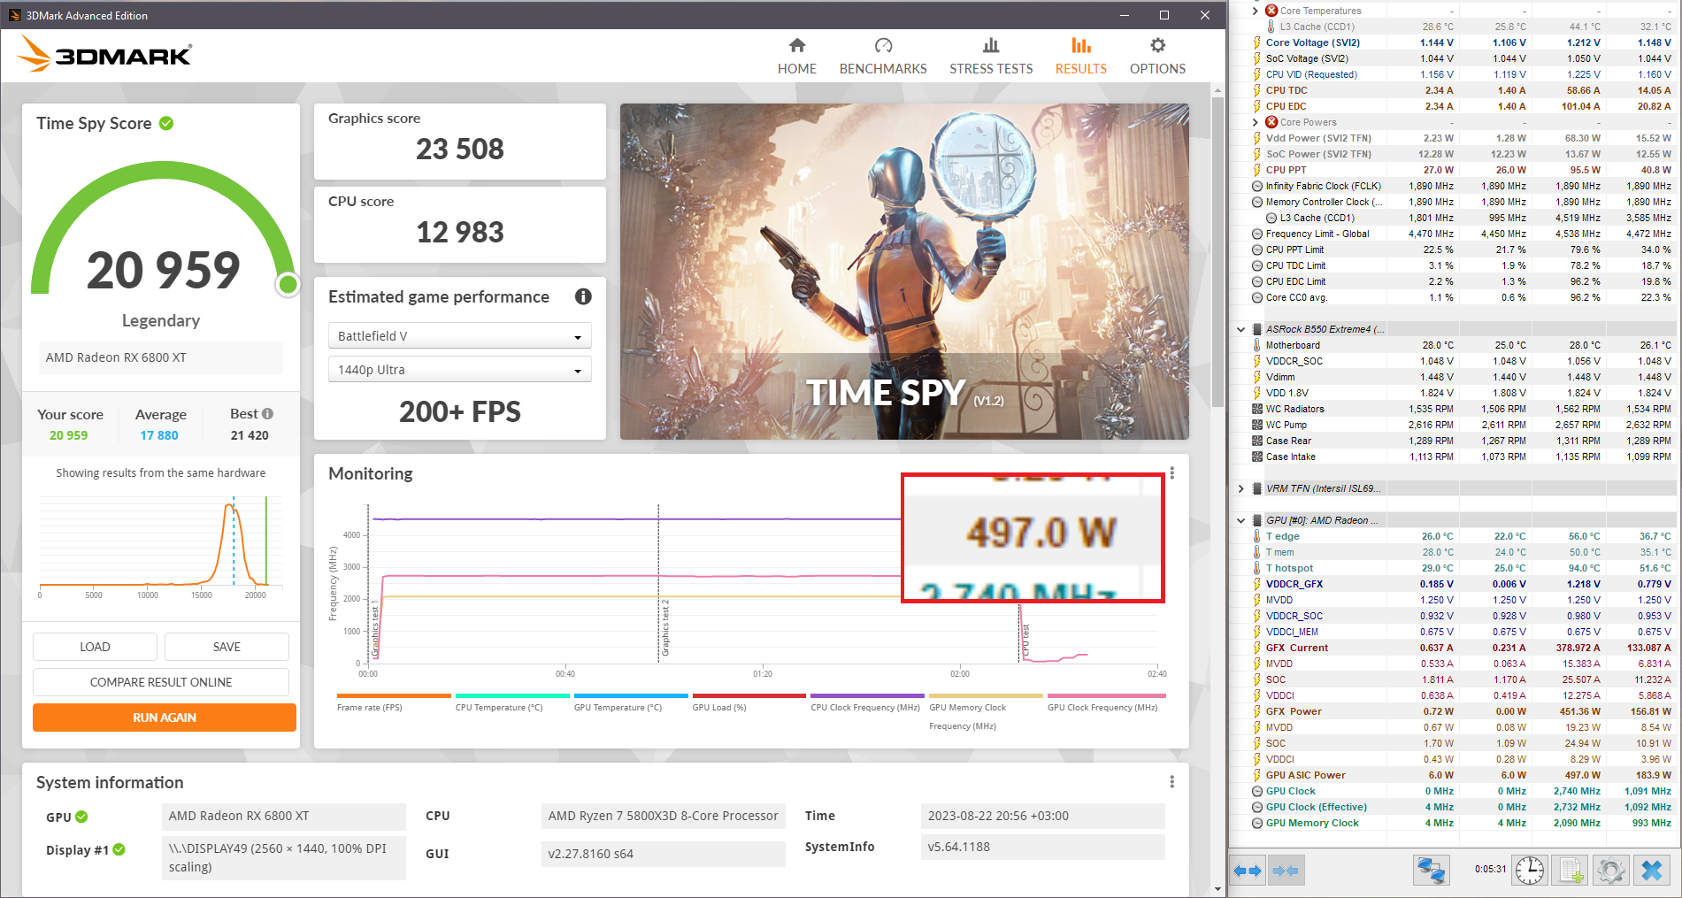Click COMPARE RESULT ONLINE
The height and width of the screenshot is (898, 1682).
[161, 682]
